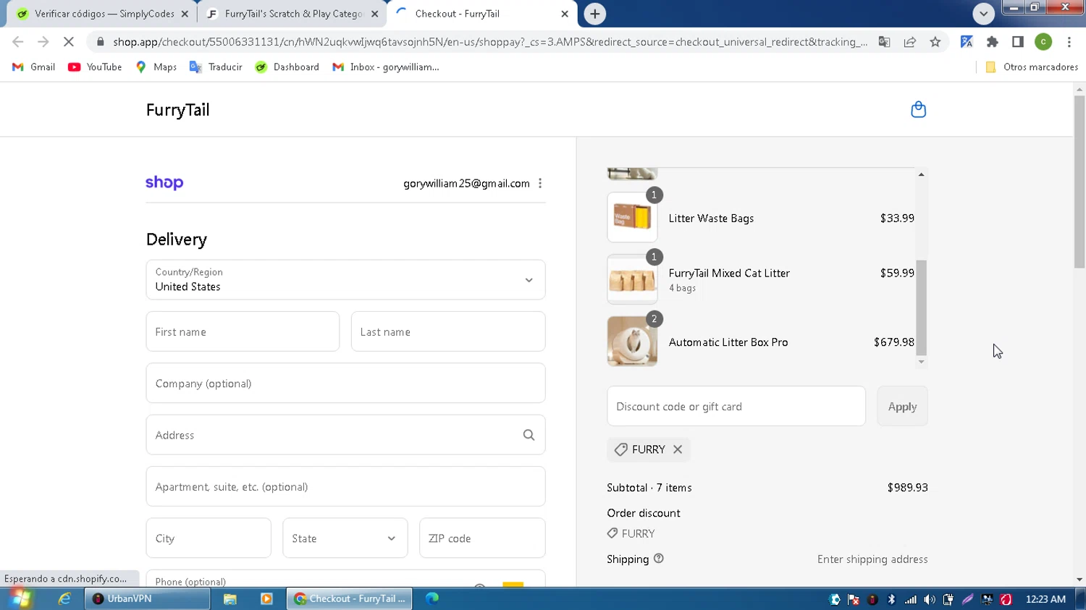Open YouTube bookmark
The image size is (1086, 610).
pos(95,67)
